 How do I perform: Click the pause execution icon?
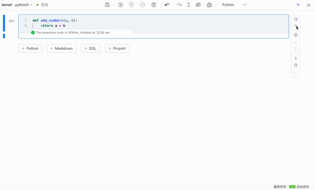pos(142,5)
